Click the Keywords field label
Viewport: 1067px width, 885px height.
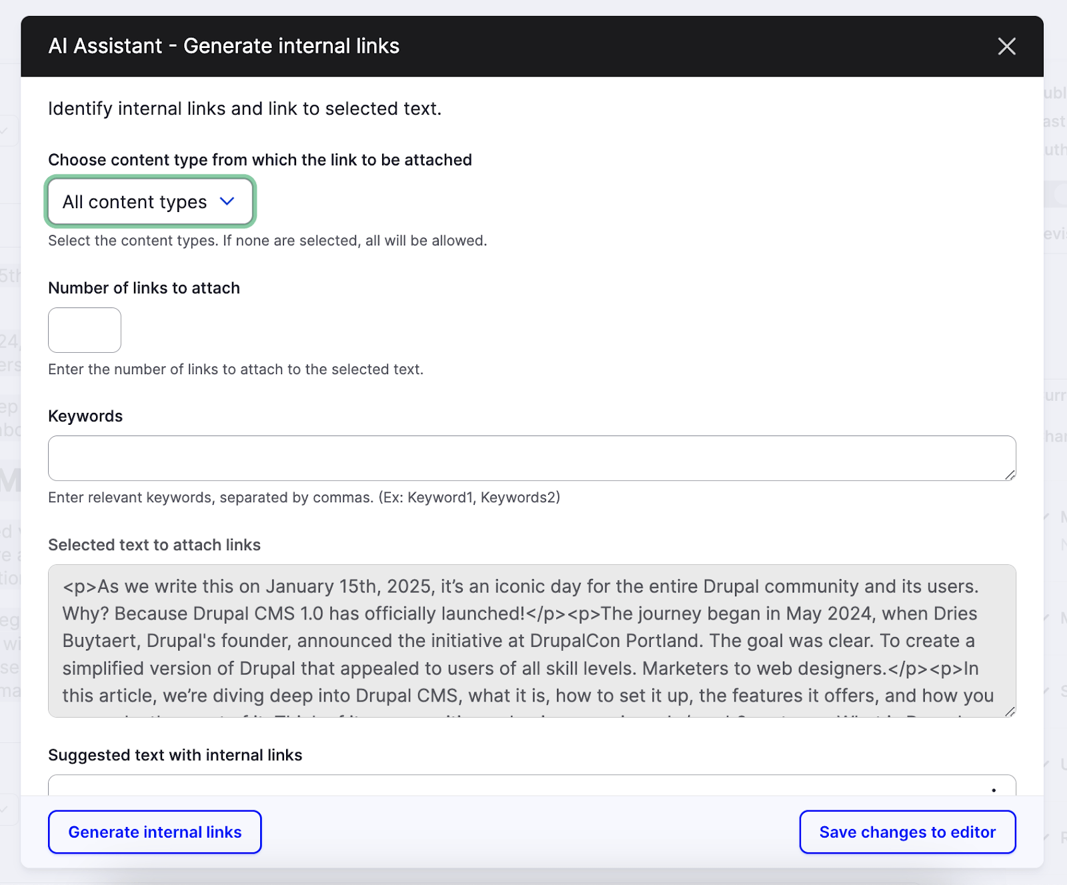pos(85,416)
